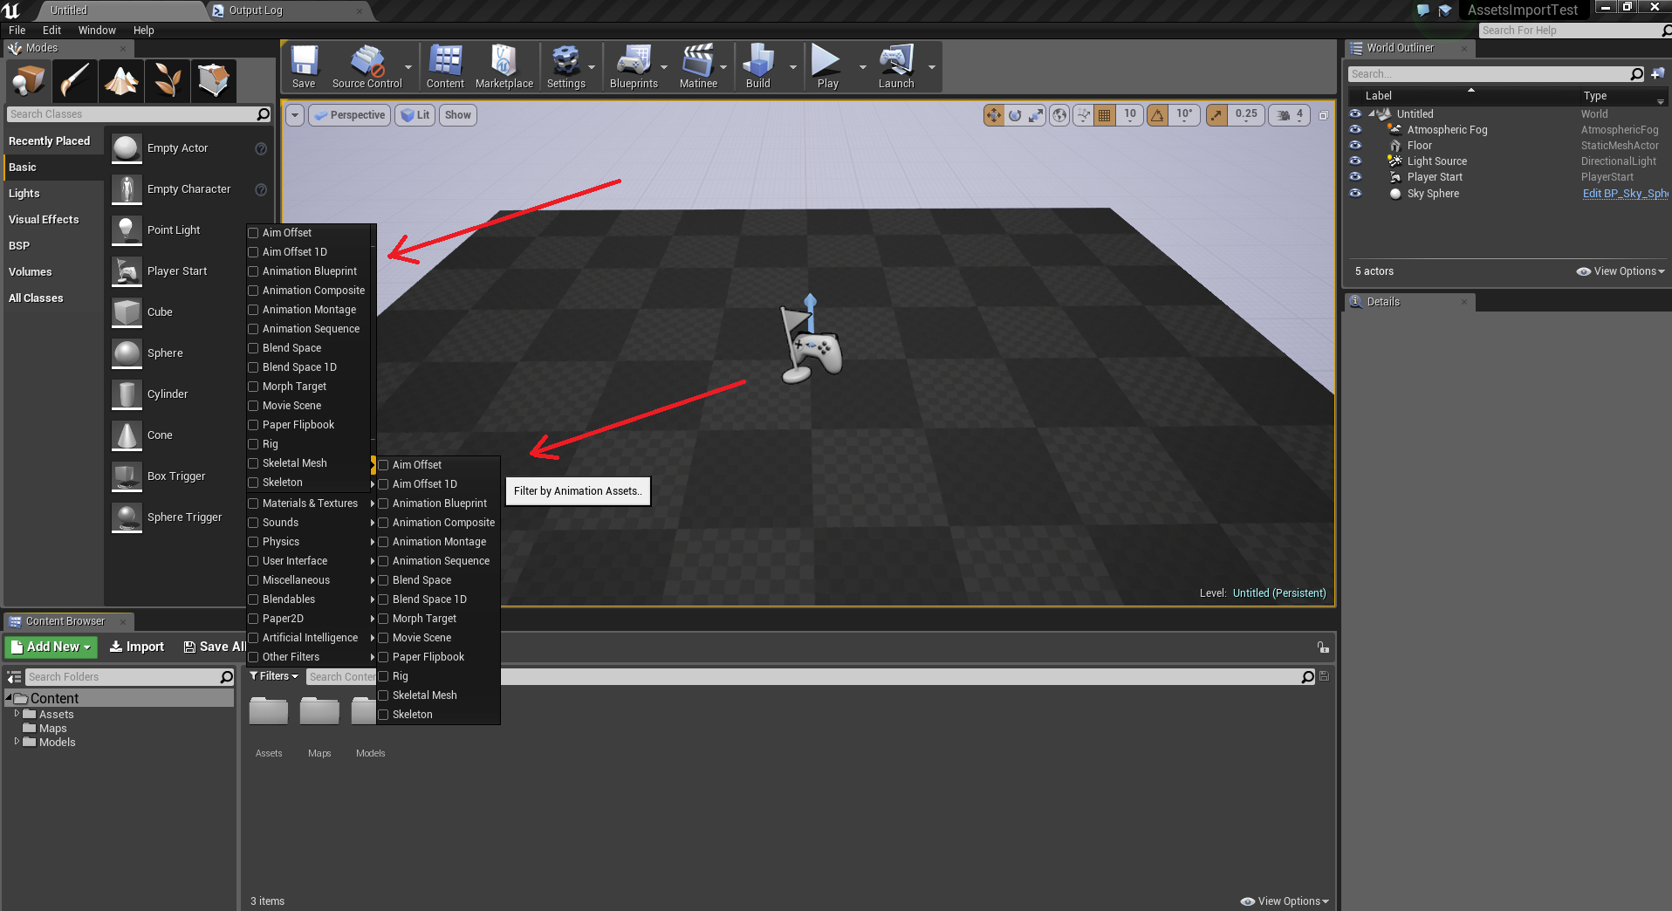Open the Play options dropdown arrow
This screenshot has height=911, width=1672.
pos(863,67)
